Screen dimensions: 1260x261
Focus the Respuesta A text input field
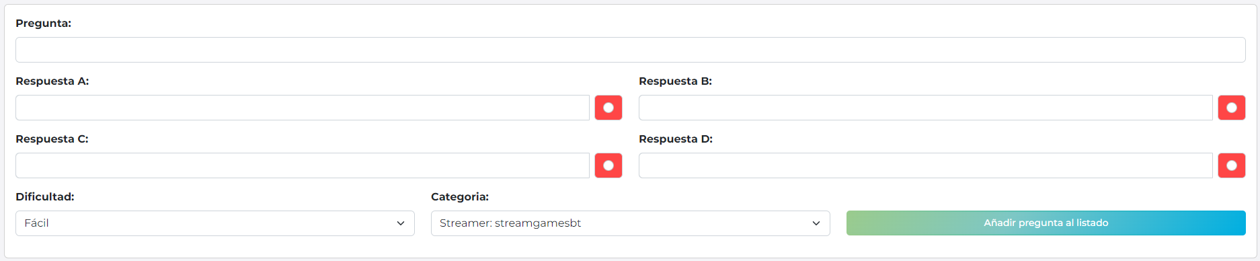coord(303,108)
